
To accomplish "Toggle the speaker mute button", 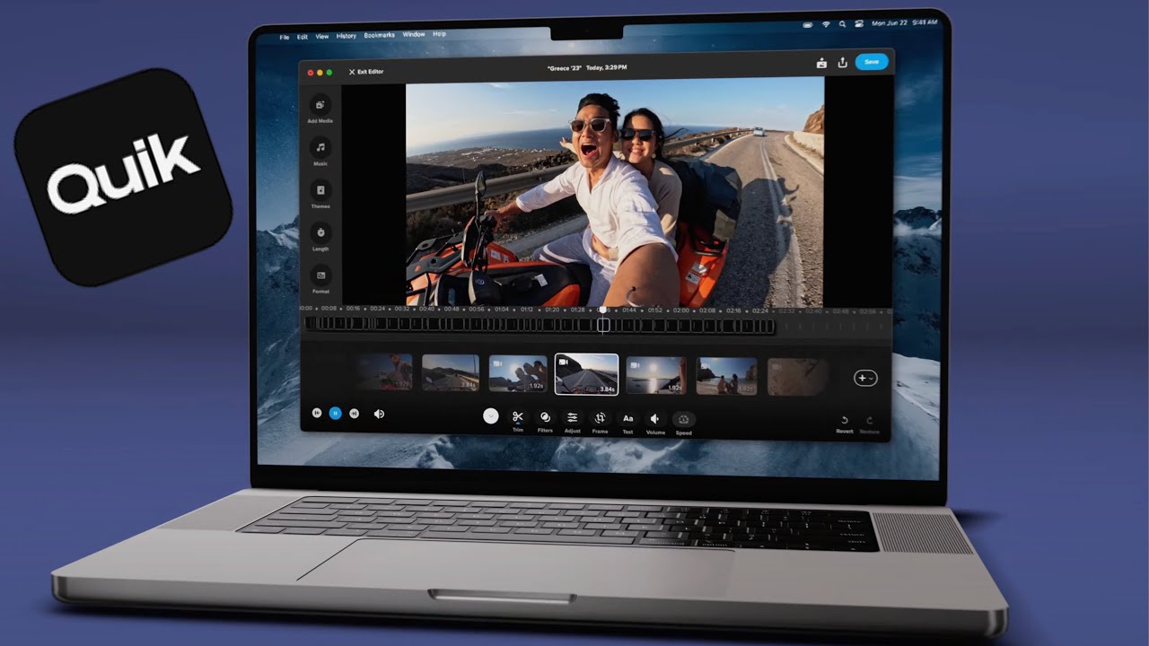I will (379, 414).
